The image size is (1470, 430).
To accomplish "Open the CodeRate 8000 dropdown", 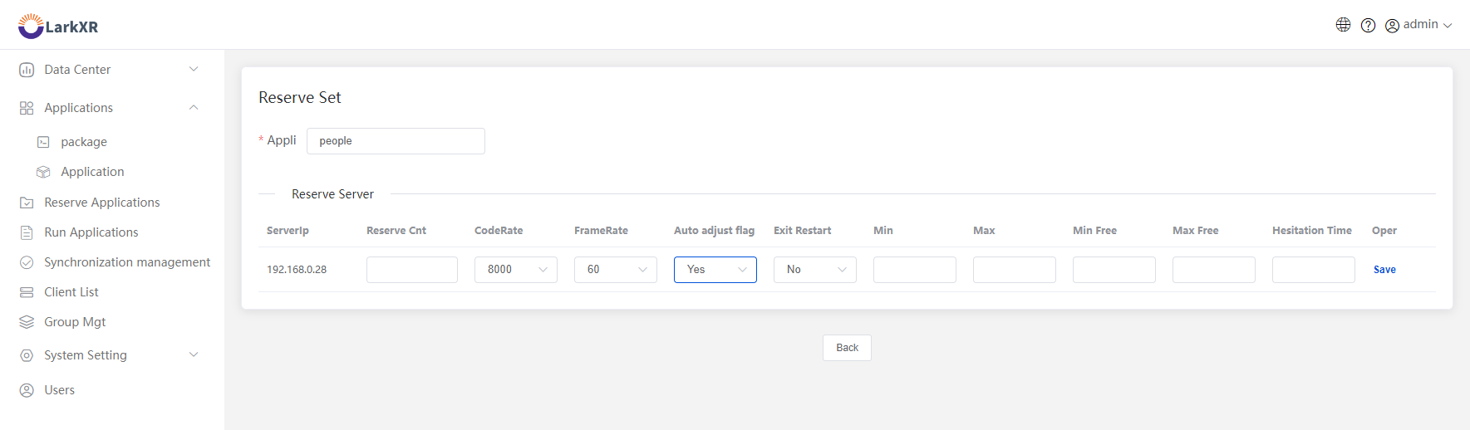I will pyautogui.click(x=516, y=270).
